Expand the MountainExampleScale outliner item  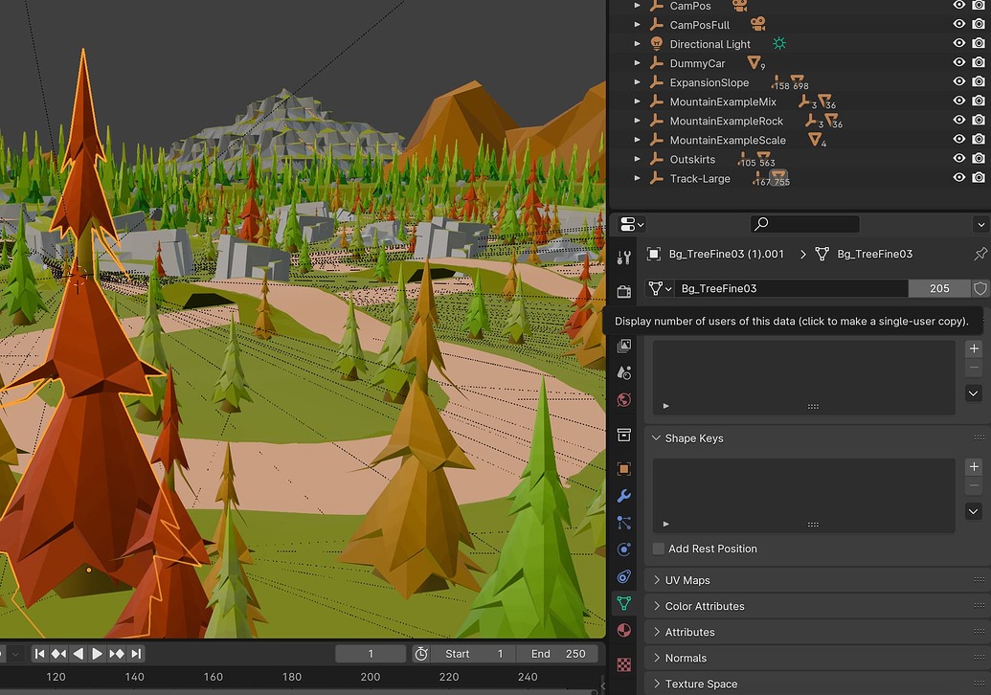(x=637, y=140)
